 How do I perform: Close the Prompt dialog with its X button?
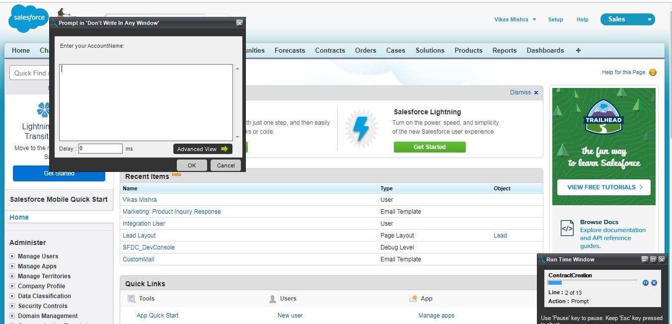[239, 23]
